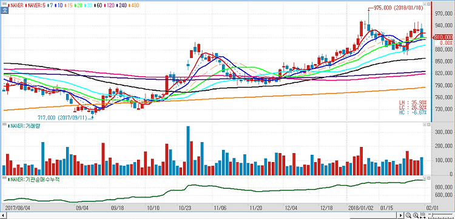This screenshot has width=455, height=219.
Task: Select the 60-day moving average legend
Action: [98, 5]
